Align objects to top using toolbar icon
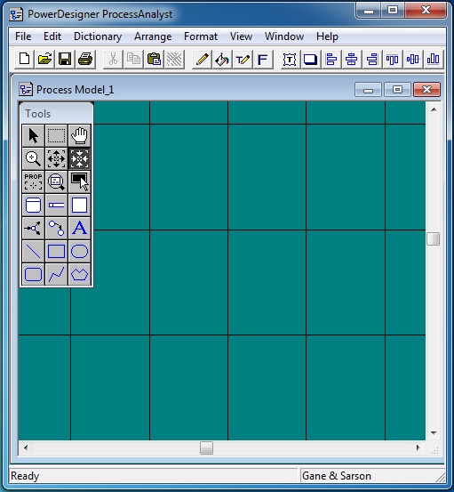Image resolution: width=454 pixels, height=492 pixels. coord(393,59)
